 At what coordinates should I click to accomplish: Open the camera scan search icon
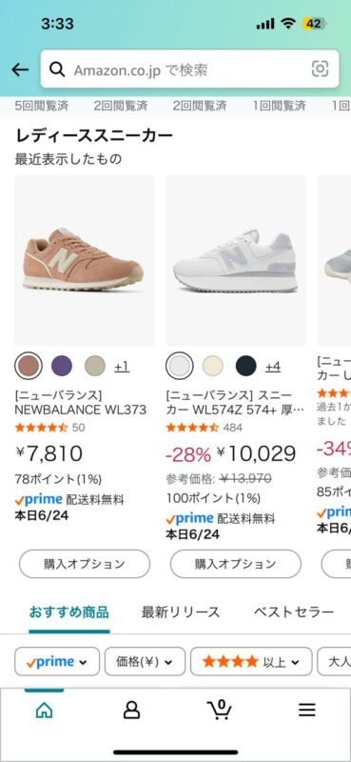tap(320, 69)
